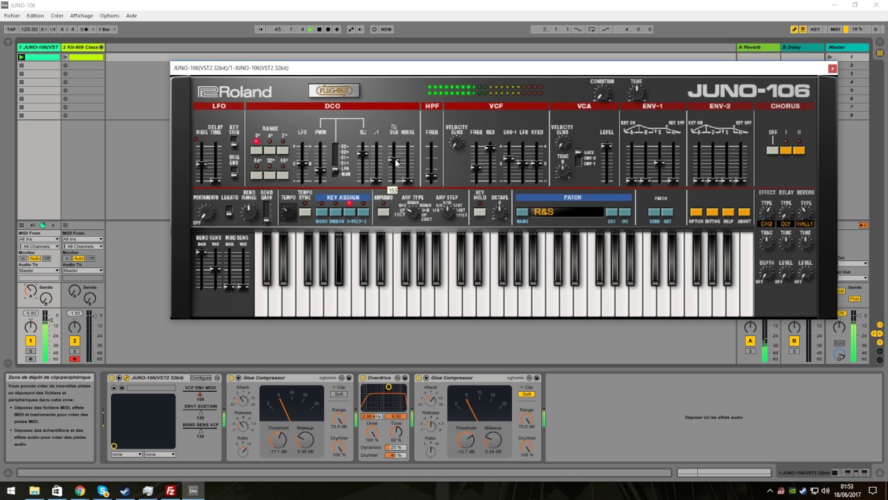The width and height of the screenshot is (888, 500).
Task: Enable Soft clip on the second Glue Compressor
Action: pos(527,394)
